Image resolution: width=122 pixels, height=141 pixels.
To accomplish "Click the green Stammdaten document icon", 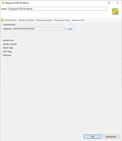I will click(3, 20).
